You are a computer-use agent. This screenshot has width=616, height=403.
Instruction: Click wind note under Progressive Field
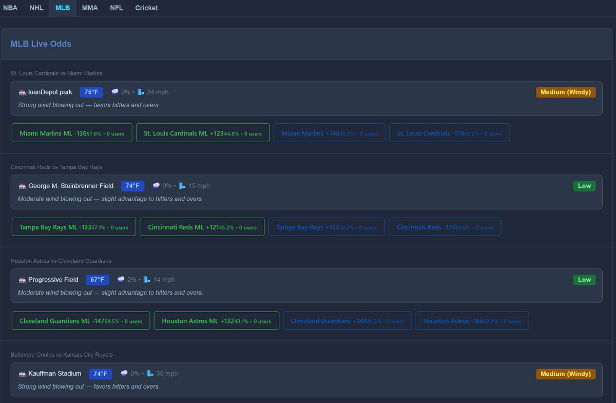(110, 293)
